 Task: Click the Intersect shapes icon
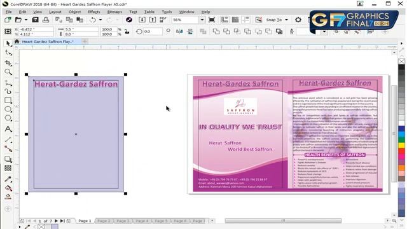click(x=237, y=31)
